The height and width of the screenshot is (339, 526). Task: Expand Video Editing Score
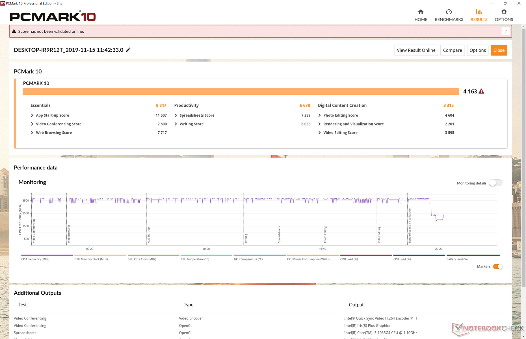pos(319,132)
